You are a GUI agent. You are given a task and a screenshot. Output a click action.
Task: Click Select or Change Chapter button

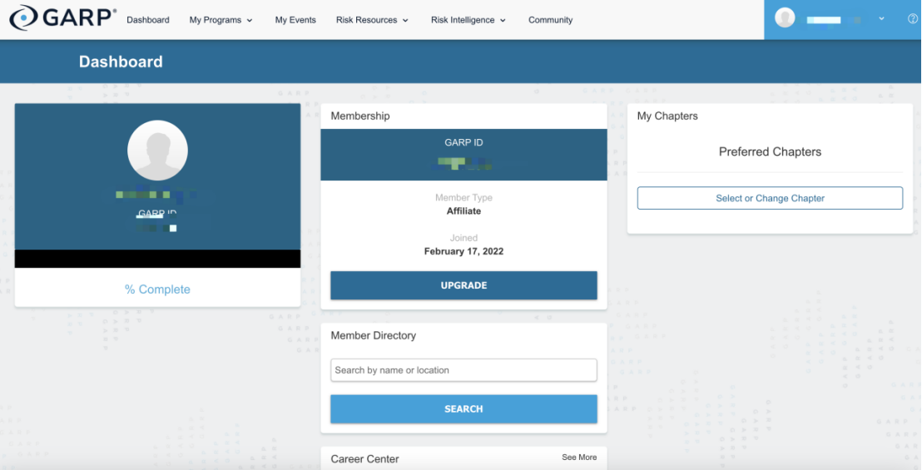coord(771,198)
